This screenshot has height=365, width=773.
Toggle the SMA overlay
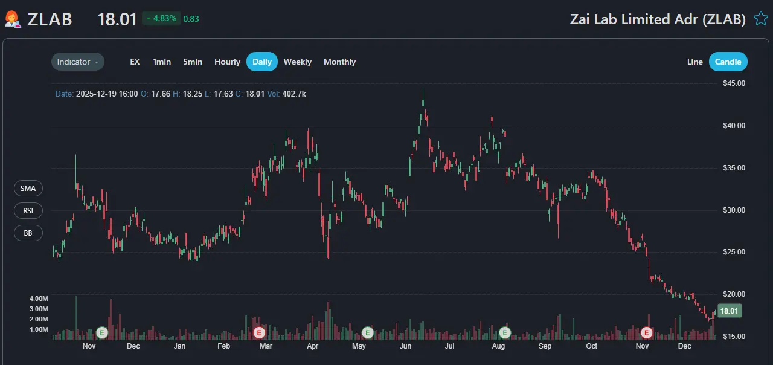coord(28,189)
